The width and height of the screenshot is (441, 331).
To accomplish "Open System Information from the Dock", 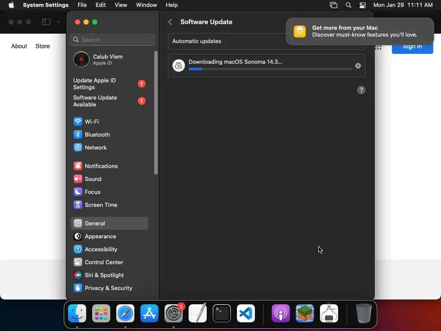I will (329, 313).
